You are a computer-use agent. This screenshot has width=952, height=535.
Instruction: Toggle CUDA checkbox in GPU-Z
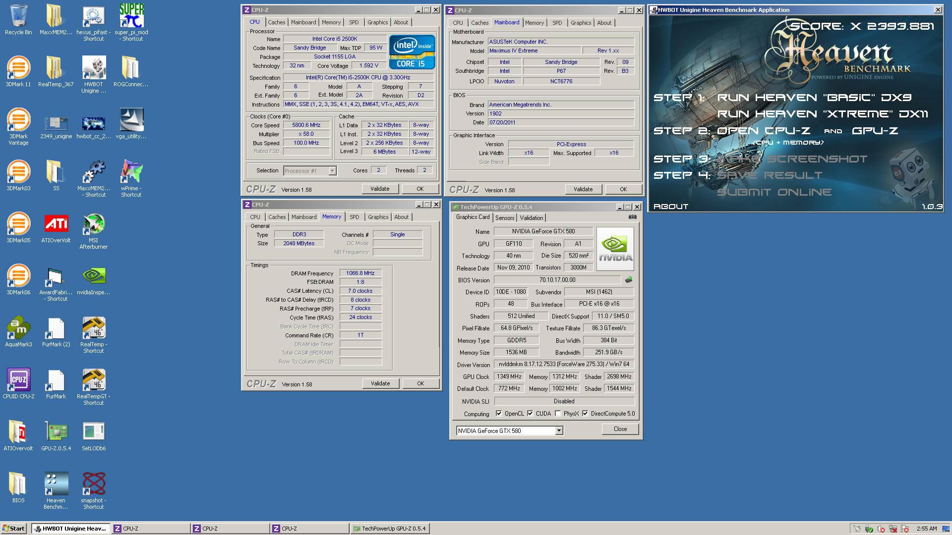pos(530,413)
